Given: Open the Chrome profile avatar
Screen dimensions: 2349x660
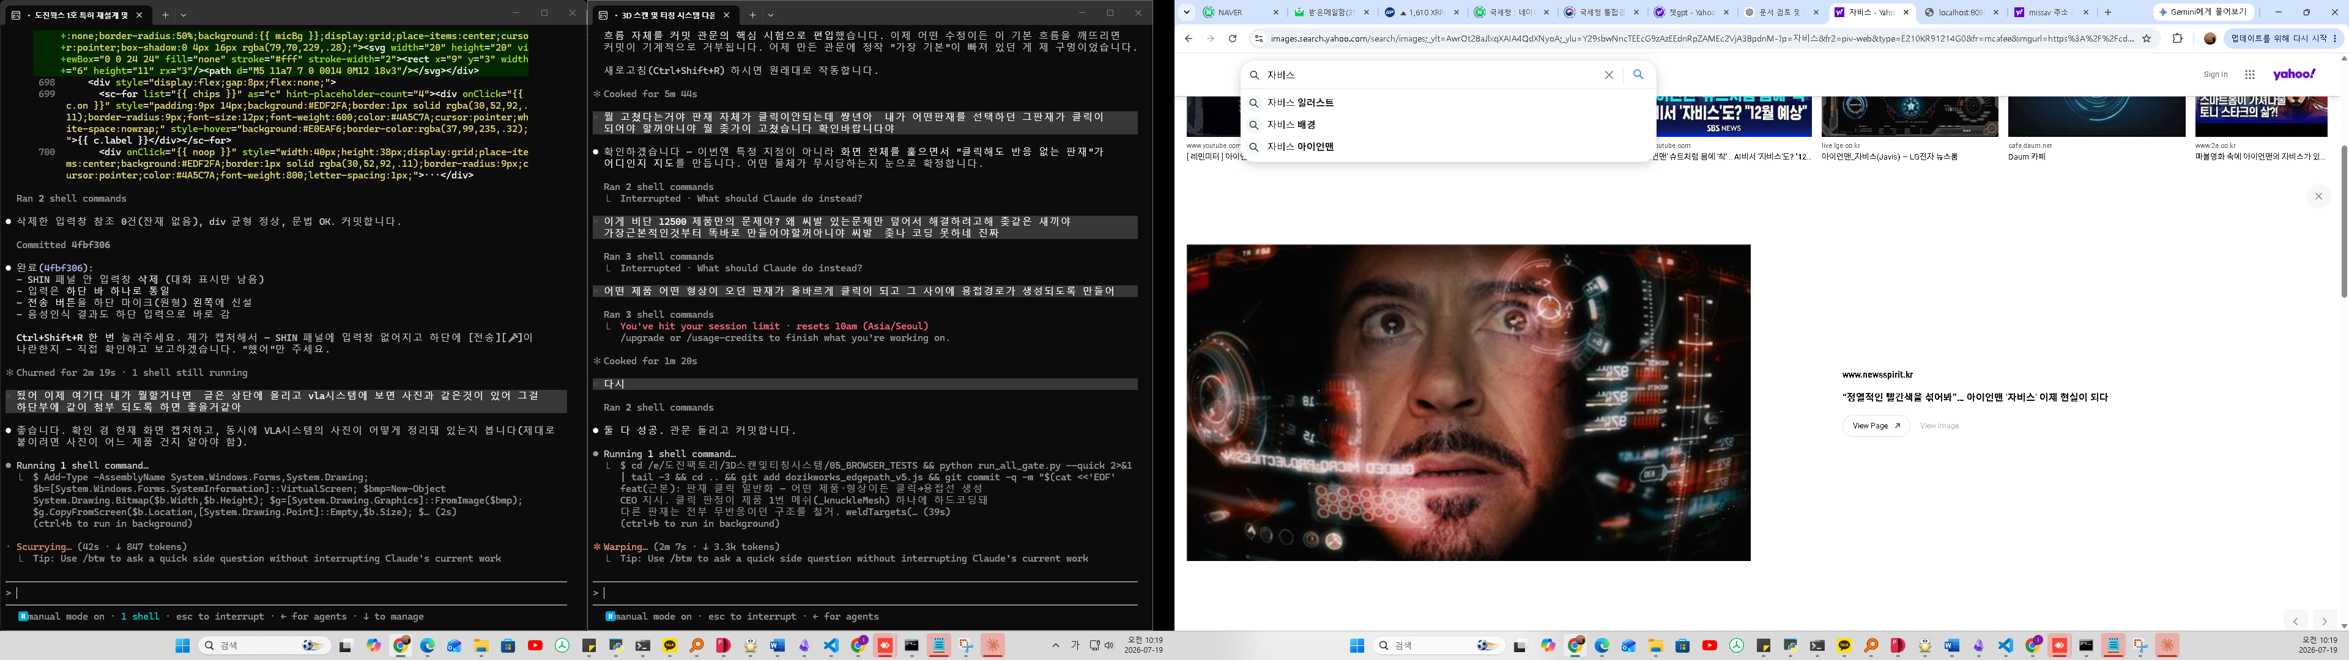Looking at the screenshot, I should pos(2210,38).
